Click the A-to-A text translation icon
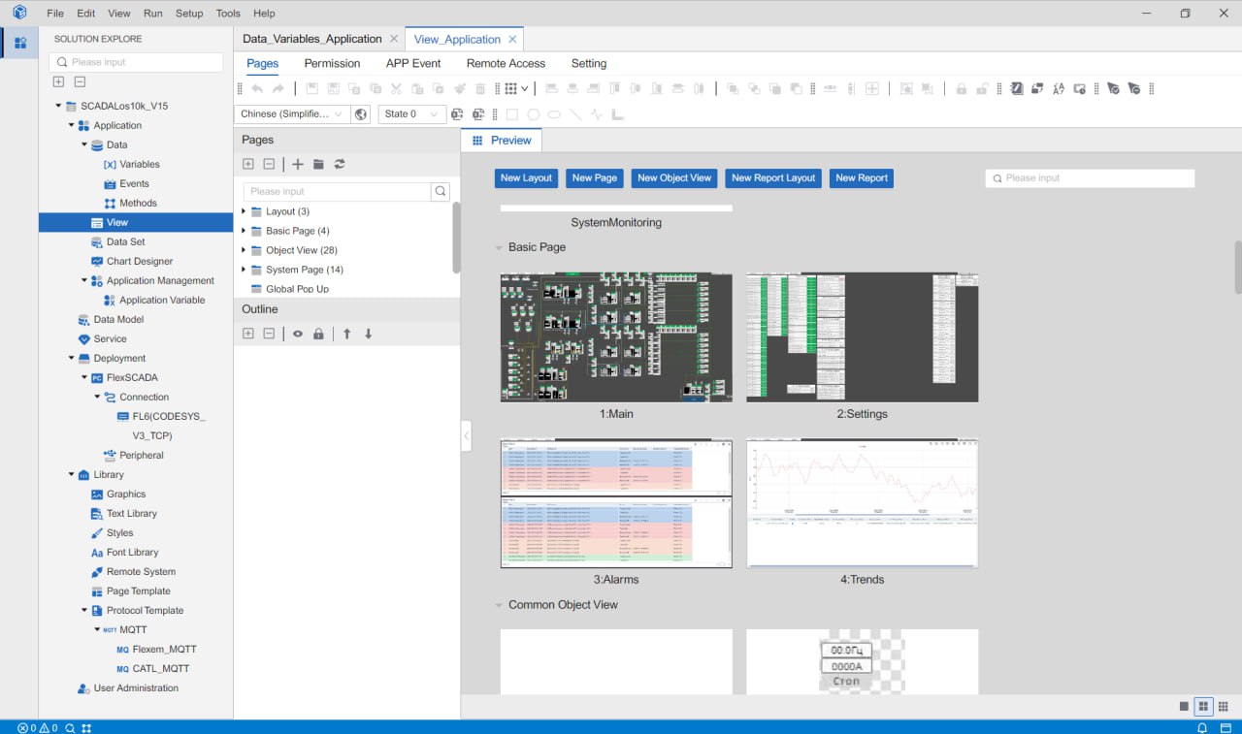This screenshot has height=734, width=1242. click(x=1059, y=88)
